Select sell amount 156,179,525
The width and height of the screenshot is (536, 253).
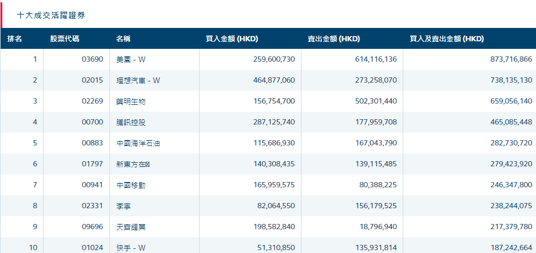click(x=376, y=206)
